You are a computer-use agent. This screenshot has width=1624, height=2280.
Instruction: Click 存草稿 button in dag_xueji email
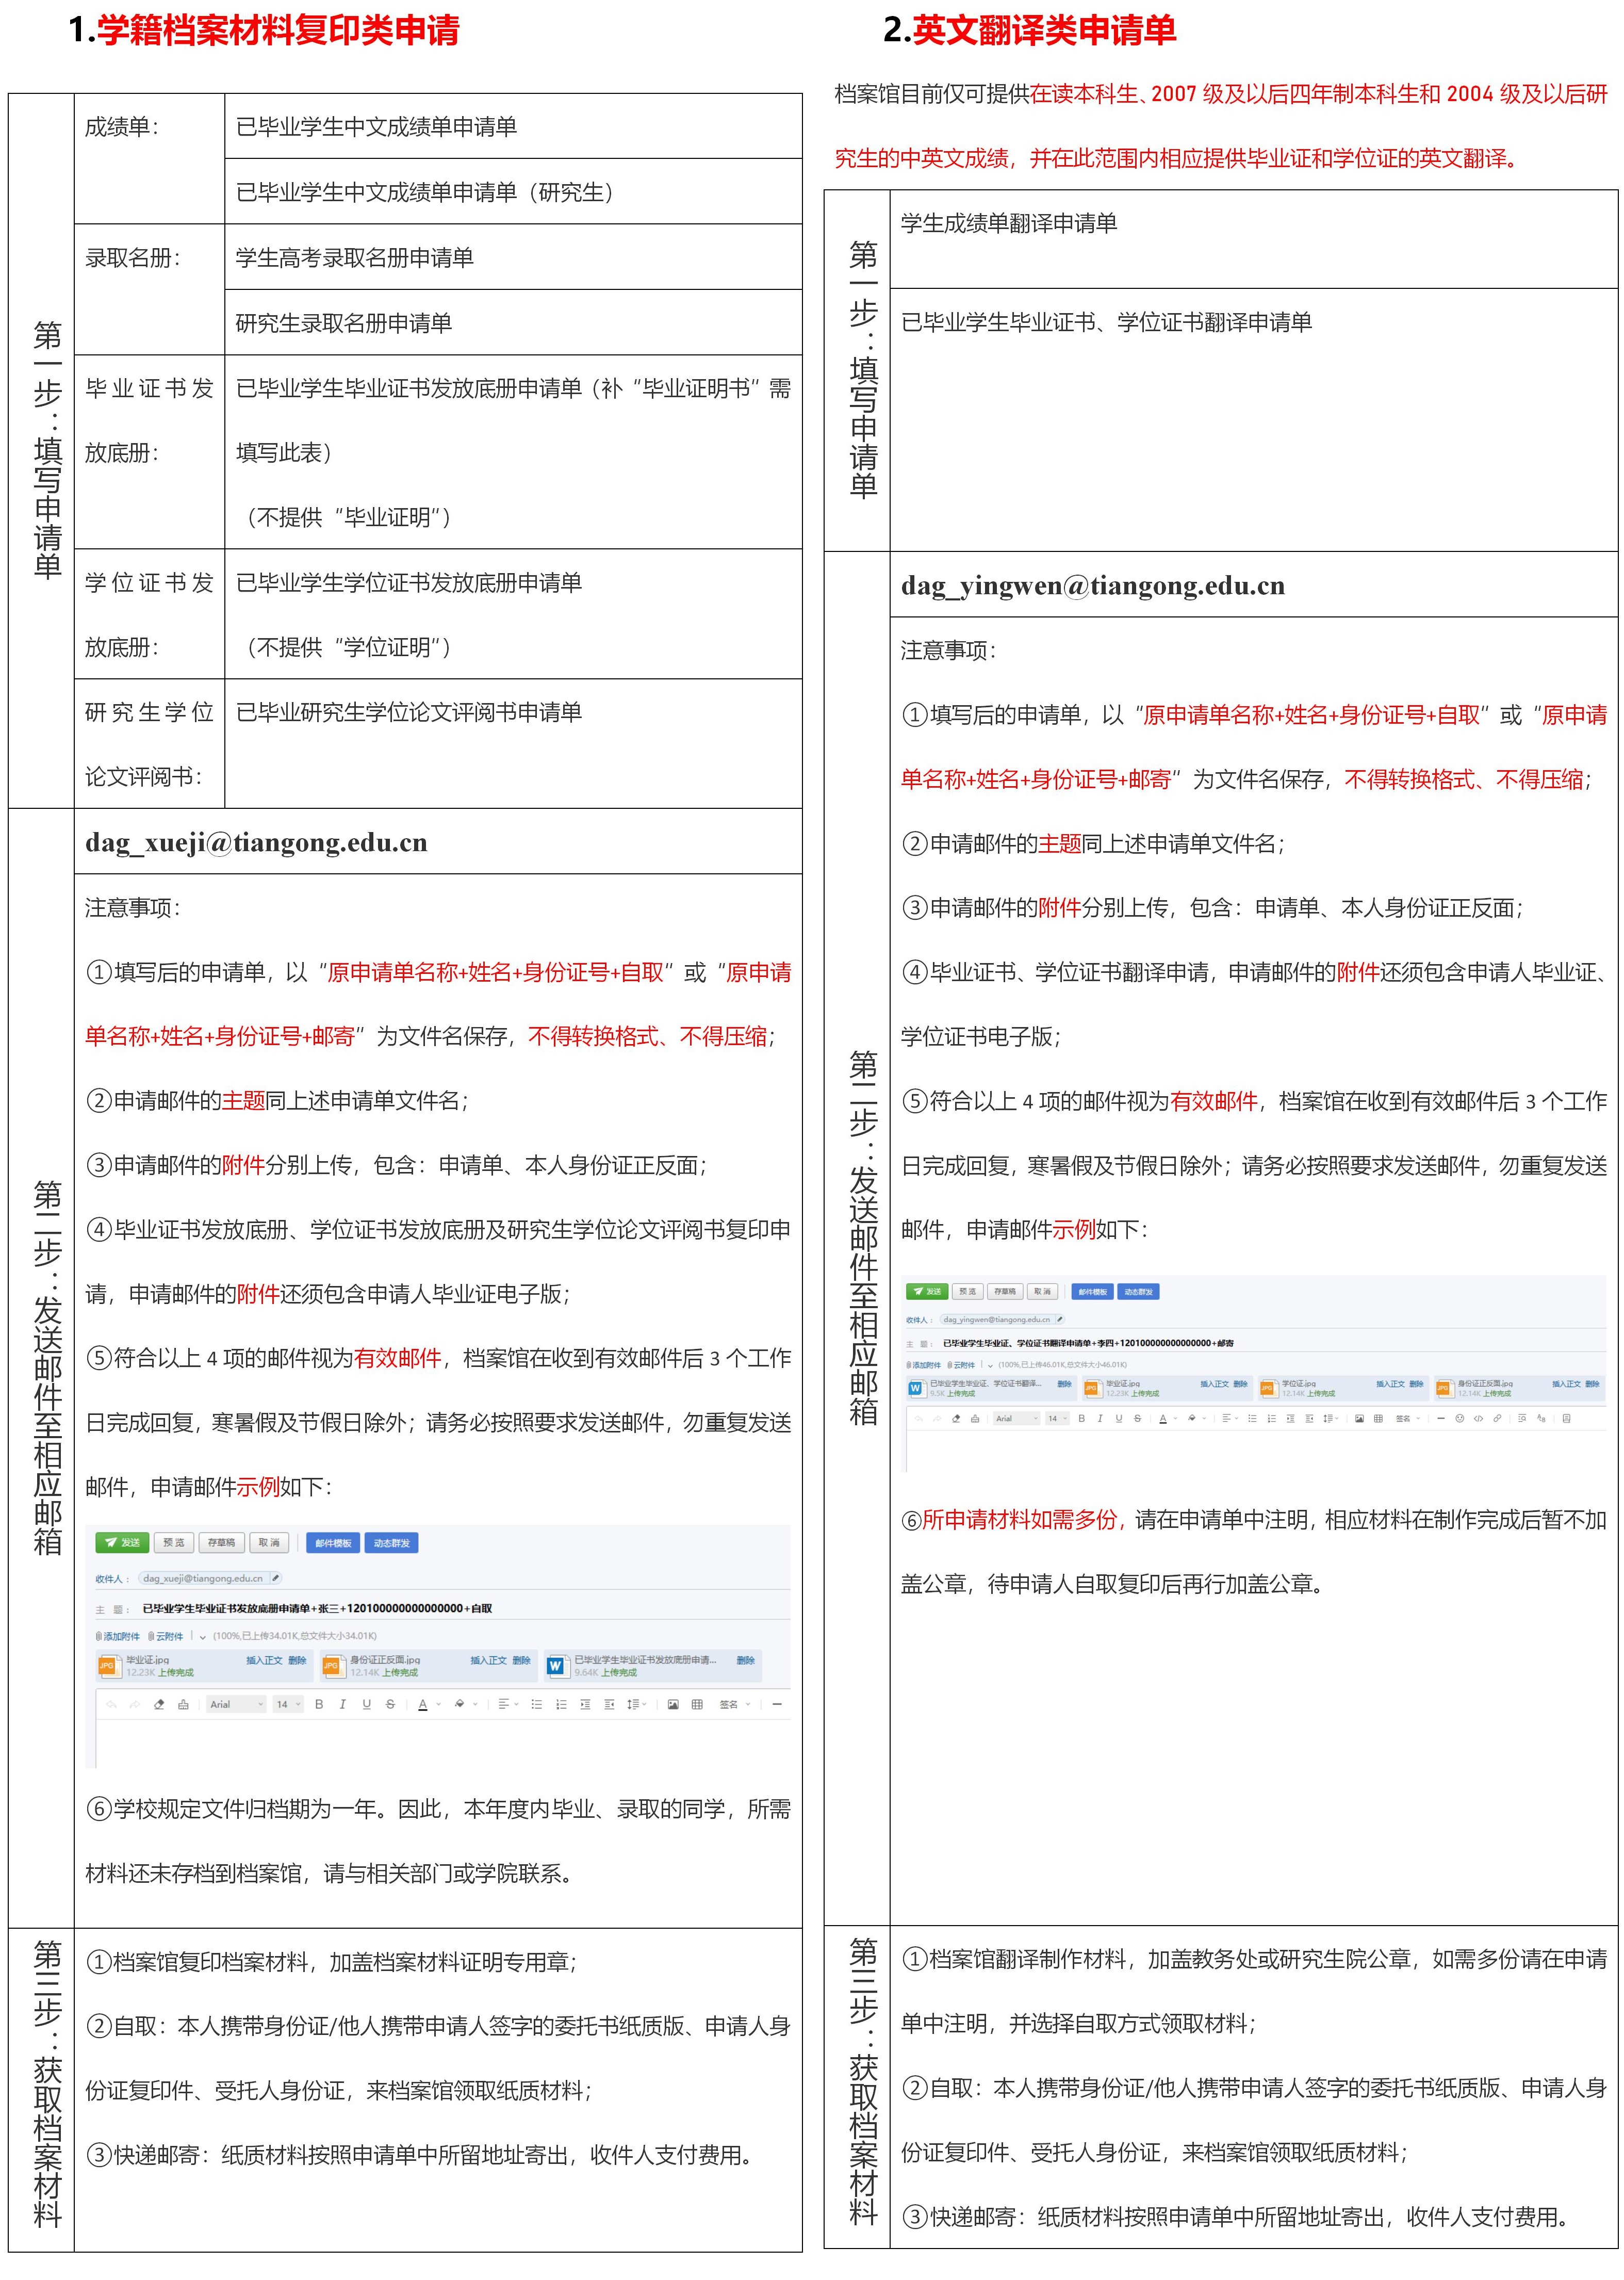pos(221,1542)
